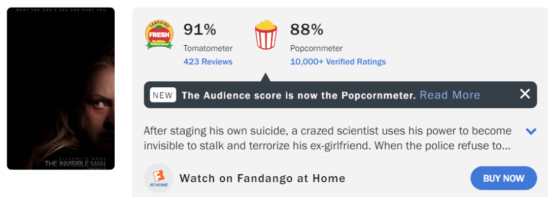Click the BUY NOW button

click(x=504, y=178)
